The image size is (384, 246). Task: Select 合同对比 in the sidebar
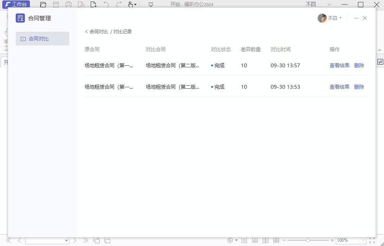(42, 39)
